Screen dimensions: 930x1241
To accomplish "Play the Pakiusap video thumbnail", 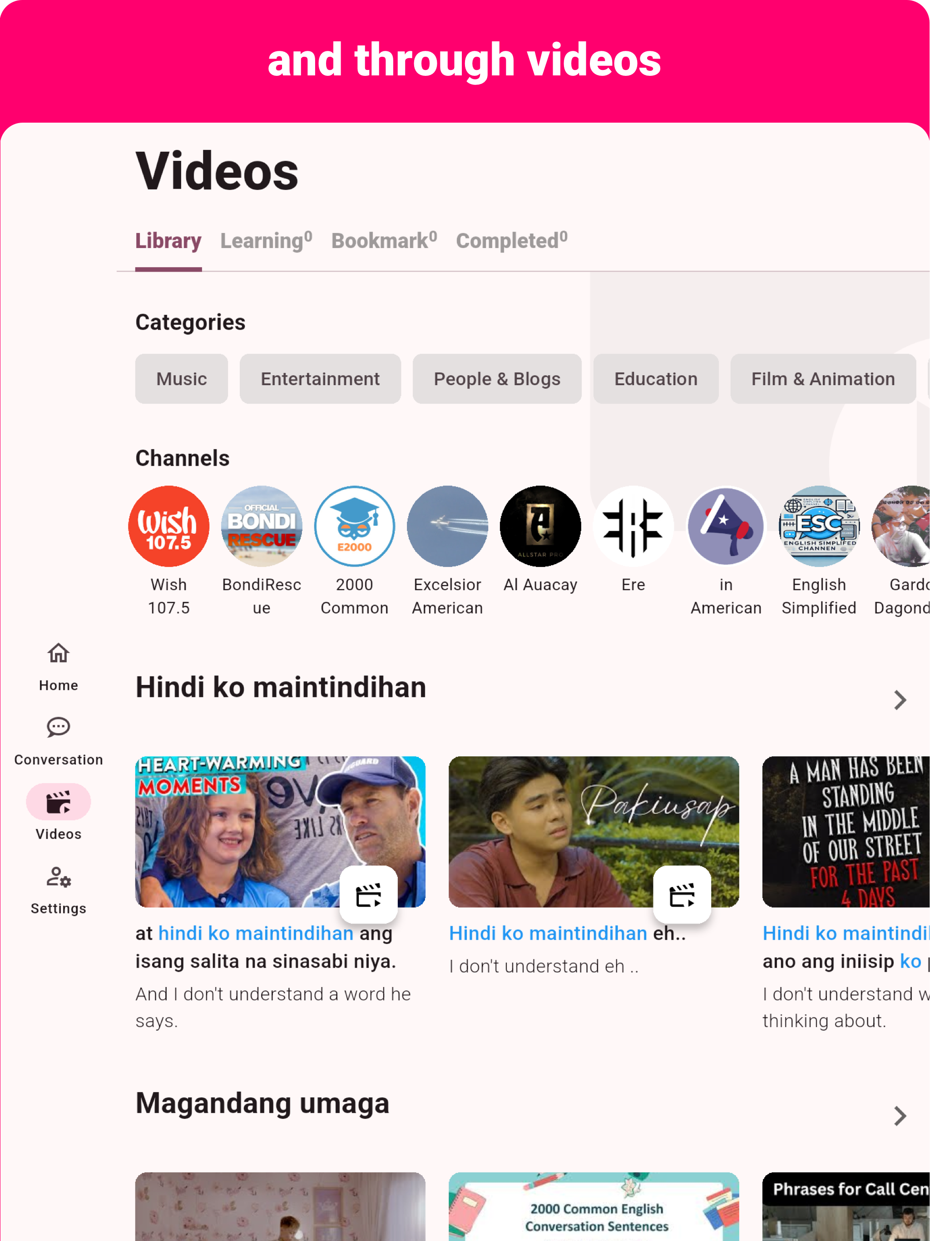I will click(594, 831).
